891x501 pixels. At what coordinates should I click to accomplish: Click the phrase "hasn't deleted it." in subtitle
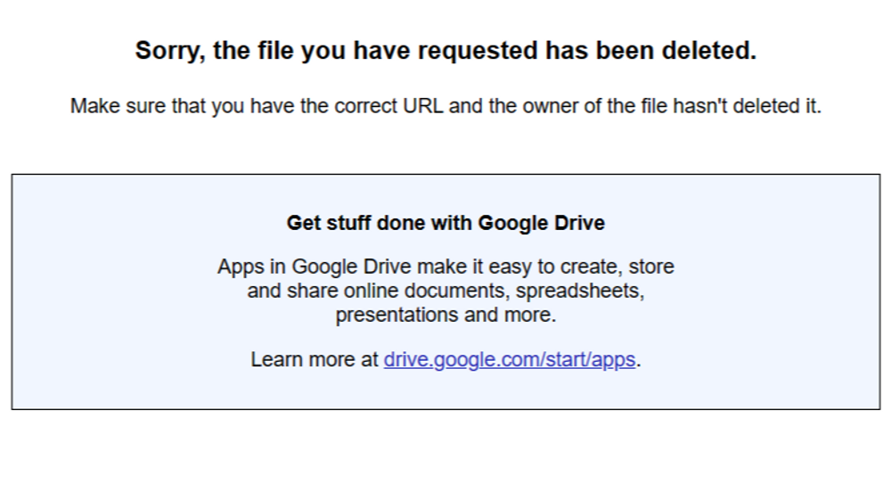747,106
